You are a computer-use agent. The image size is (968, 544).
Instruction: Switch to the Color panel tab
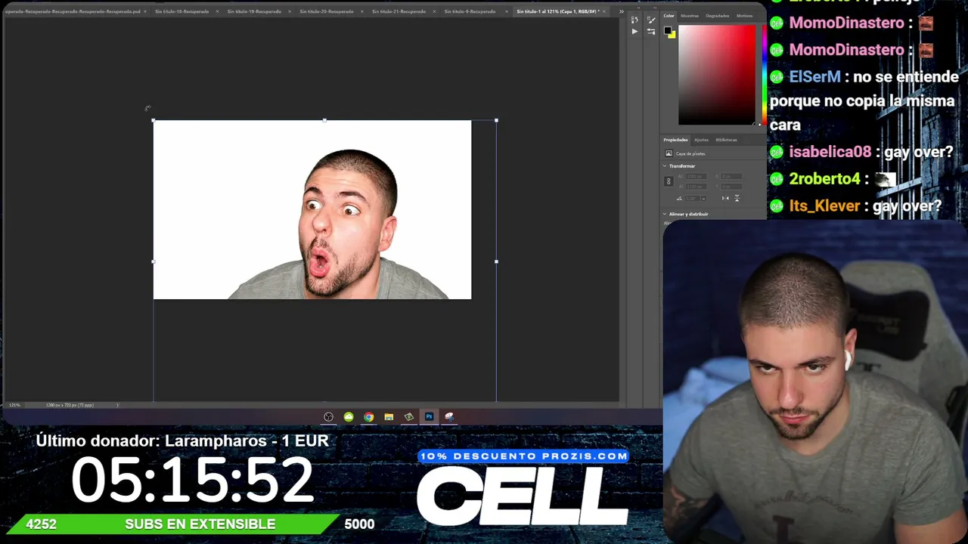click(669, 16)
